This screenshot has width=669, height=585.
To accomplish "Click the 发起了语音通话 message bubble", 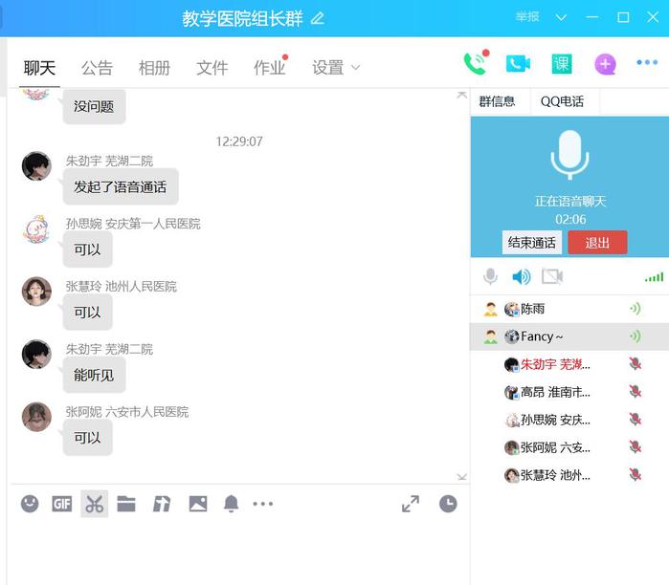I will click(x=121, y=186).
